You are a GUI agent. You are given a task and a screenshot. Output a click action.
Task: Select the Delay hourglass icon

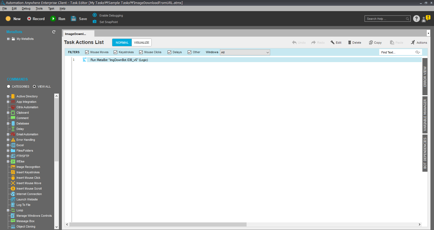click(13, 129)
